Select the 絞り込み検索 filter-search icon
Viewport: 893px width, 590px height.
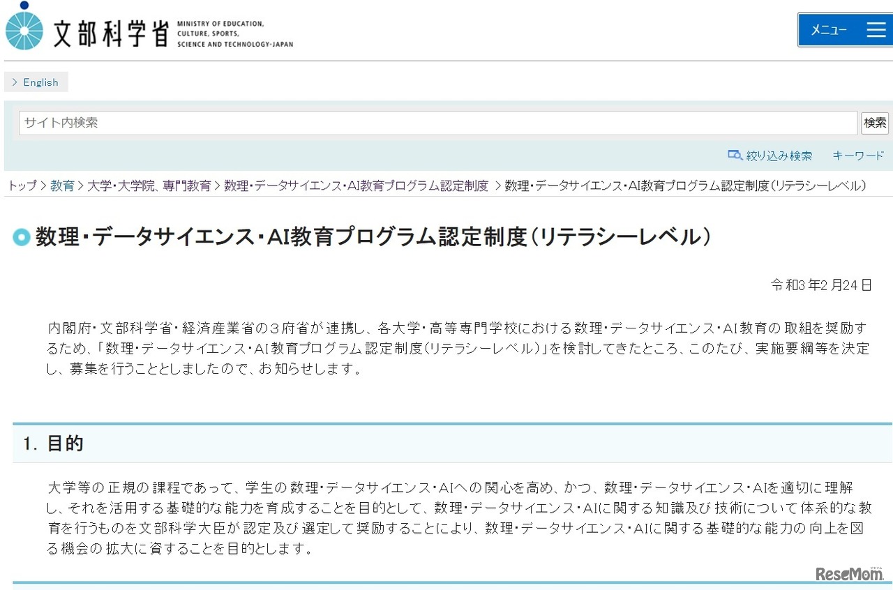[771, 156]
